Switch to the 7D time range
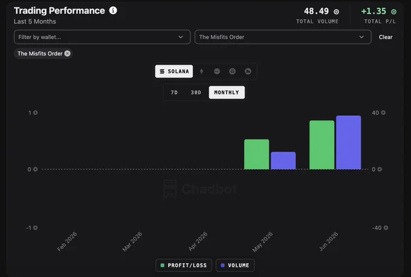Image resolution: width=411 pixels, height=277 pixels. point(174,92)
